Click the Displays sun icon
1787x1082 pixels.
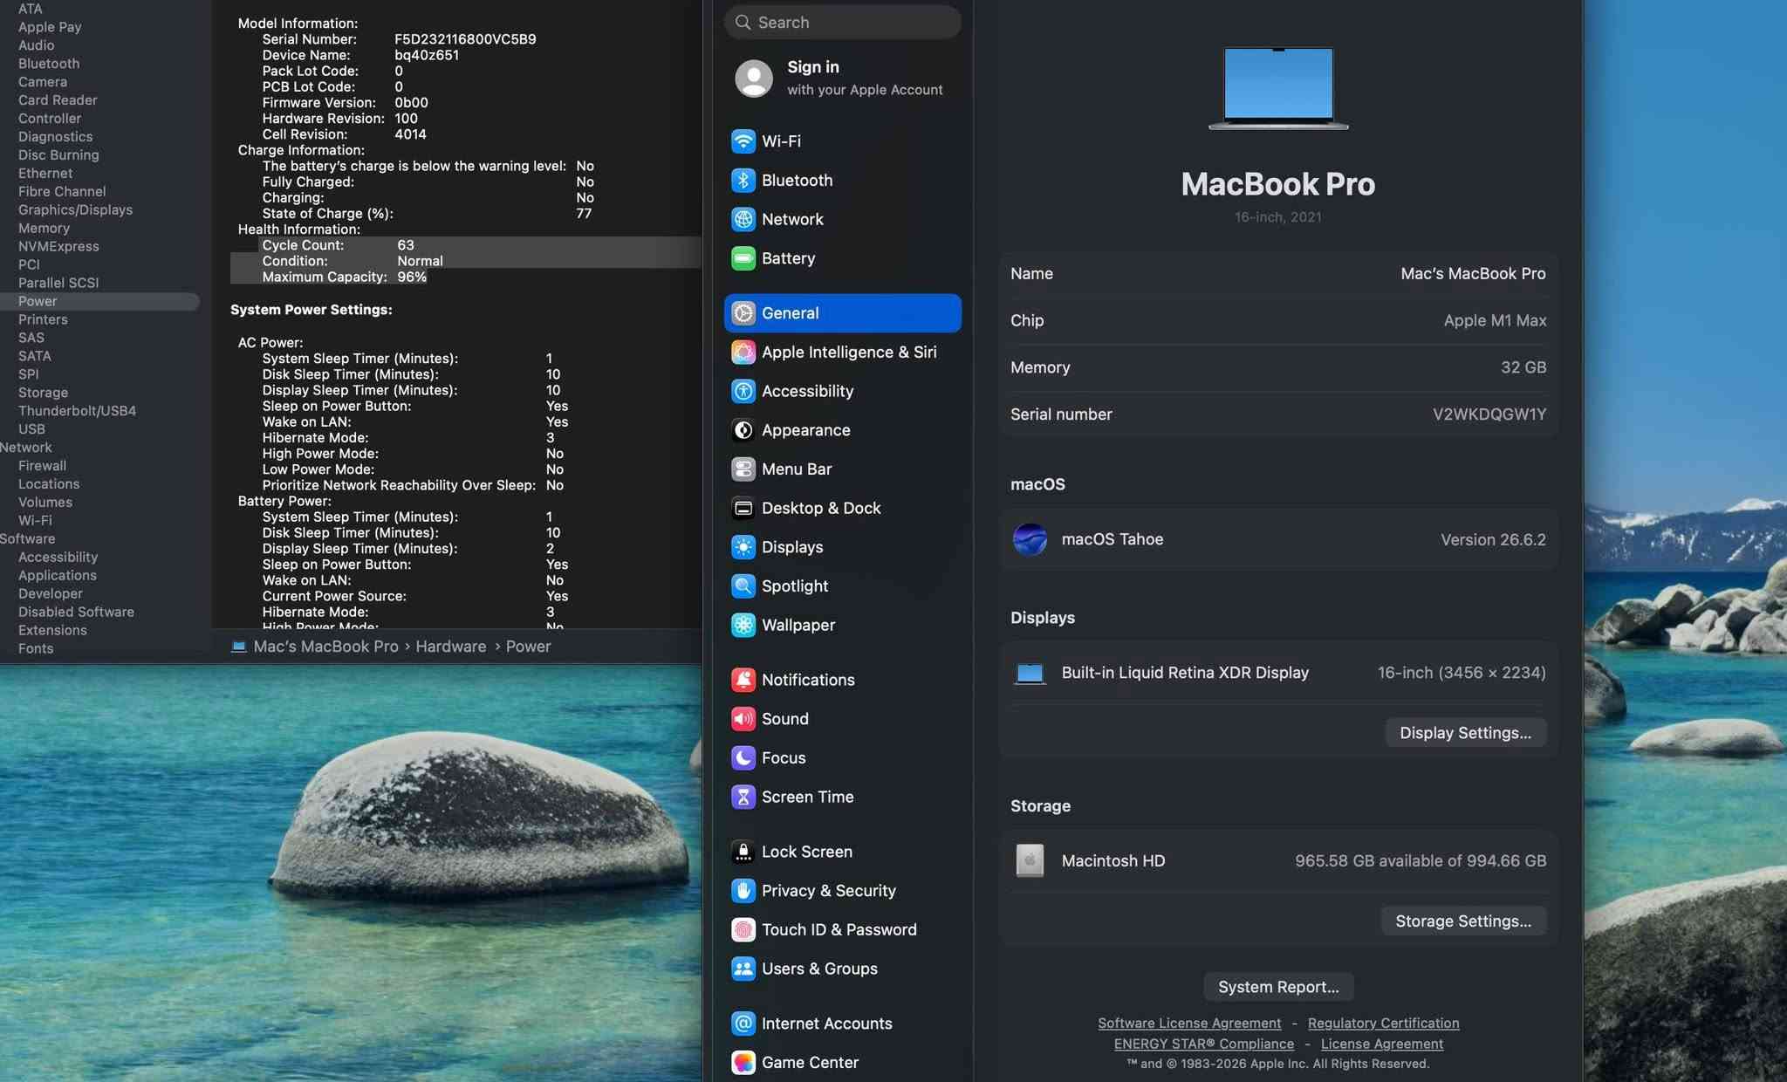pos(743,547)
